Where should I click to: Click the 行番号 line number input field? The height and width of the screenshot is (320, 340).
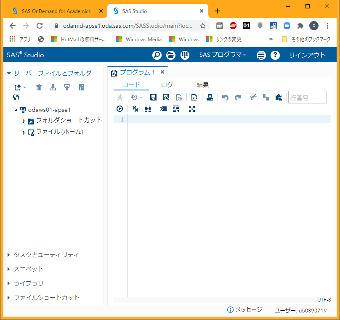tap(307, 97)
